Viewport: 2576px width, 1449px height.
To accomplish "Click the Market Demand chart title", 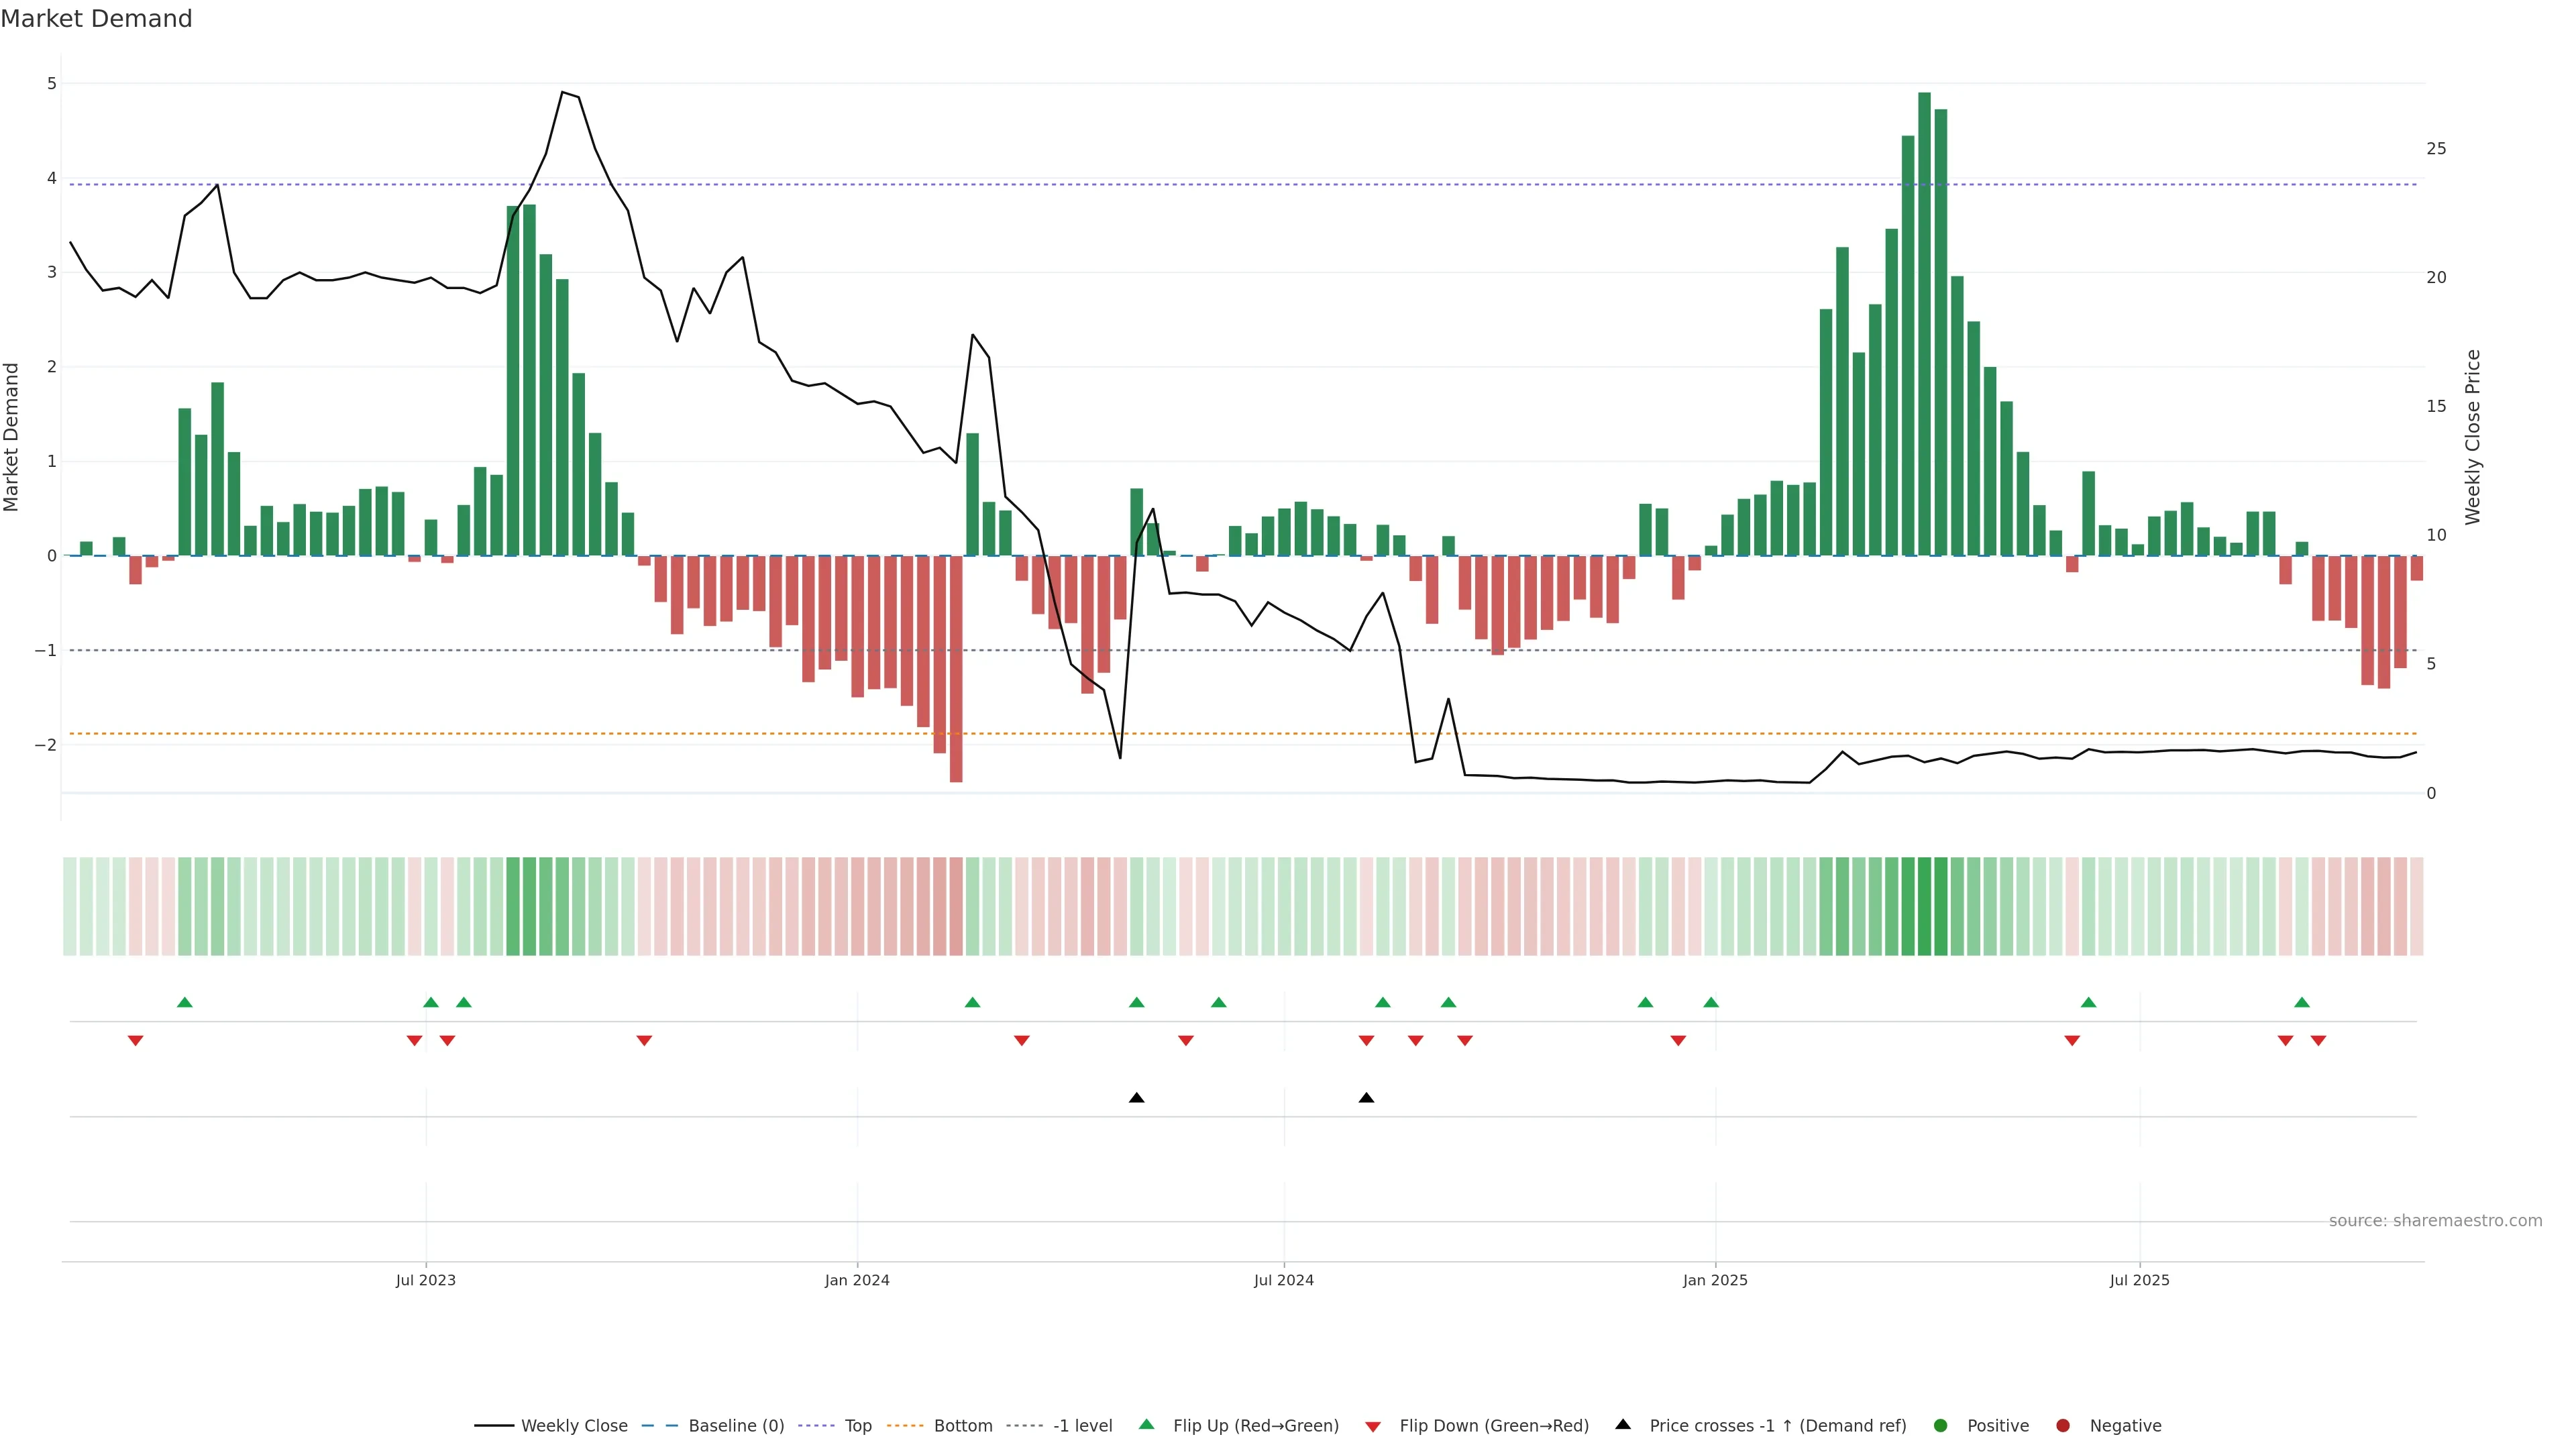I will (x=96, y=19).
